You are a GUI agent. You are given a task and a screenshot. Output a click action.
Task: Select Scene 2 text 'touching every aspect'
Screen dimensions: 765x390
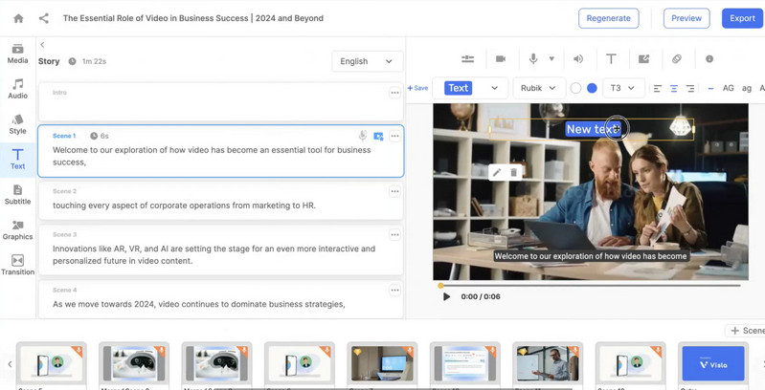184,206
